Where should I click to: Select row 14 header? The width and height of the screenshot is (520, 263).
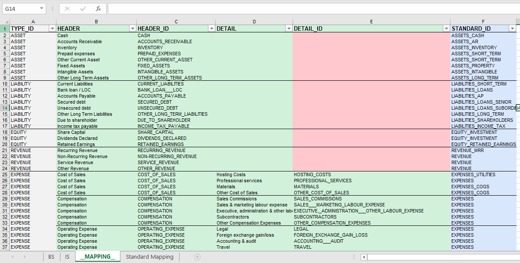click(x=5, y=108)
